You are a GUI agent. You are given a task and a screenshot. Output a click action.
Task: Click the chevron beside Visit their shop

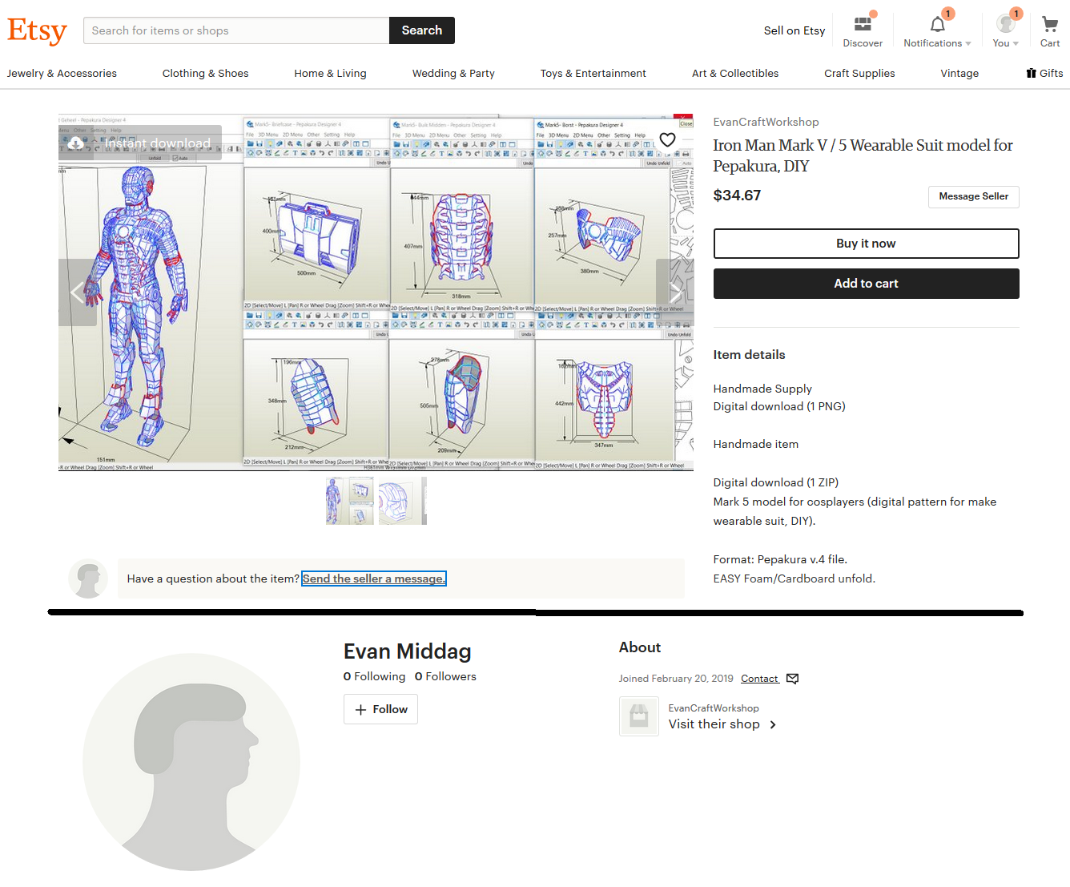coord(773,724)
